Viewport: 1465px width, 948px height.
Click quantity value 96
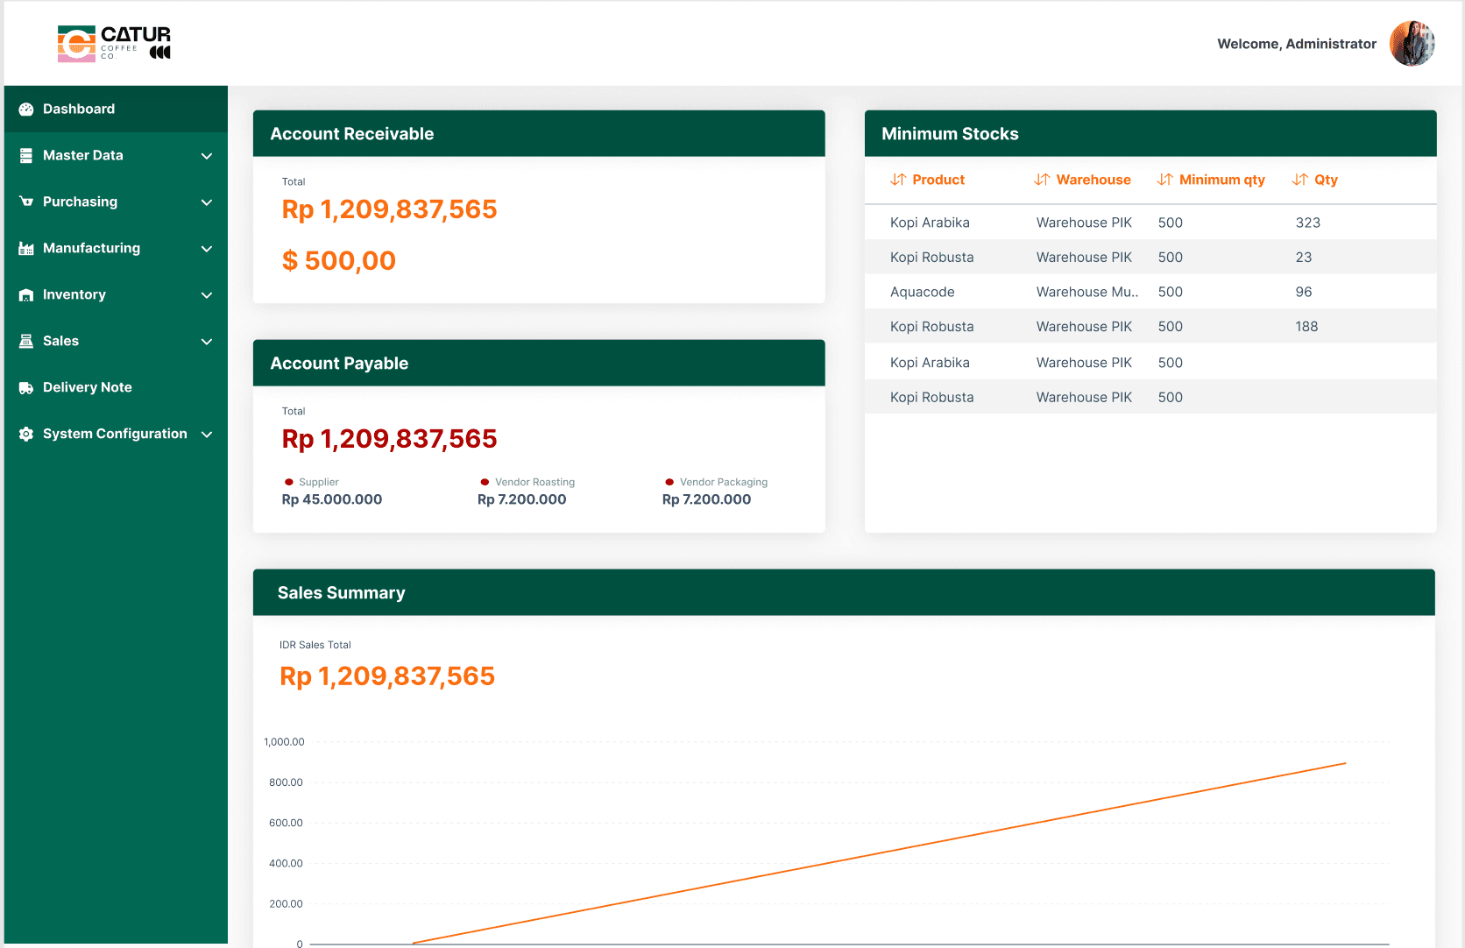pyautogui.click(x=1304, y=292)
